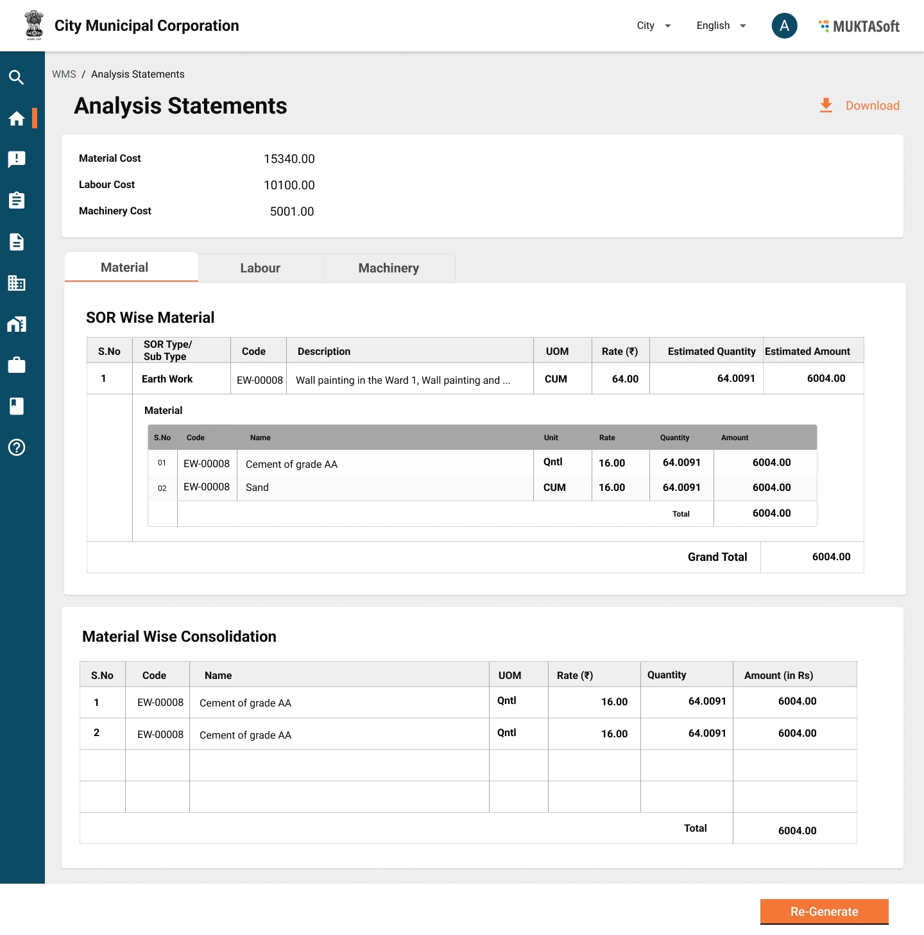This screenshot has width=924, height=935.
Task: Click the search icon in sidebar
Action: click(x=17, y=78)
